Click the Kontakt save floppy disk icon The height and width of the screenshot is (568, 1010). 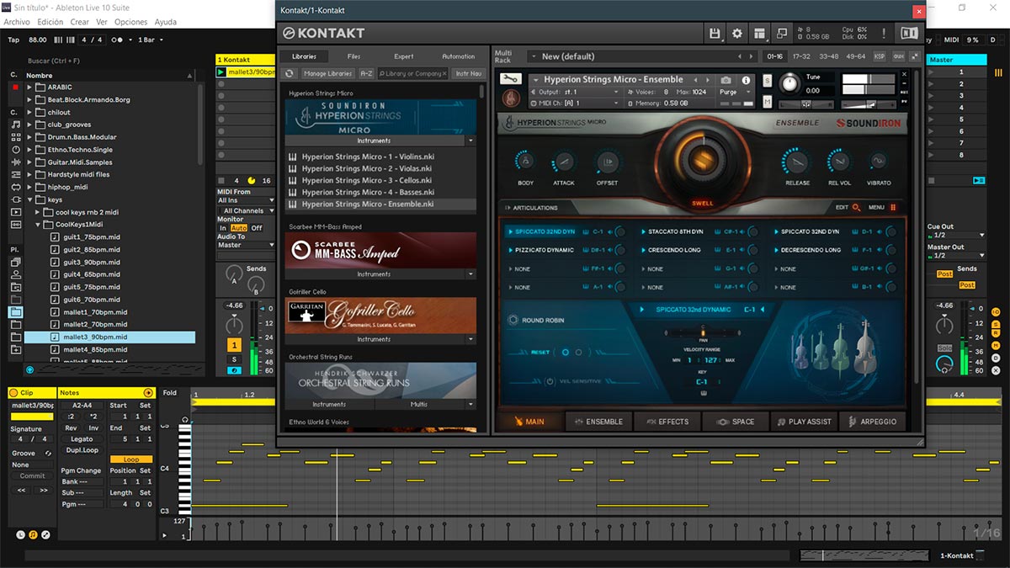tap(715, 34)
